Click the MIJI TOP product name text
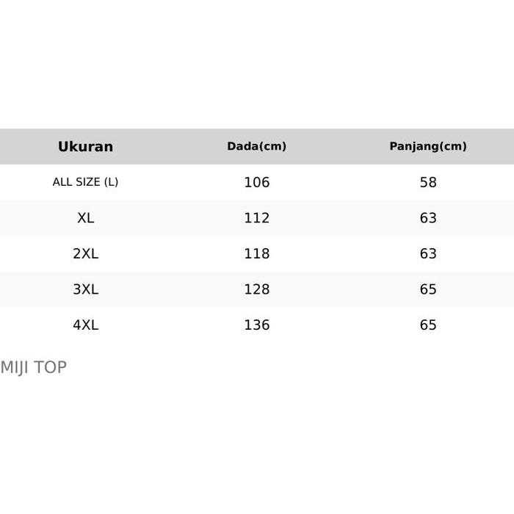This screenshot has width=514, height=514. pos(34,367)
